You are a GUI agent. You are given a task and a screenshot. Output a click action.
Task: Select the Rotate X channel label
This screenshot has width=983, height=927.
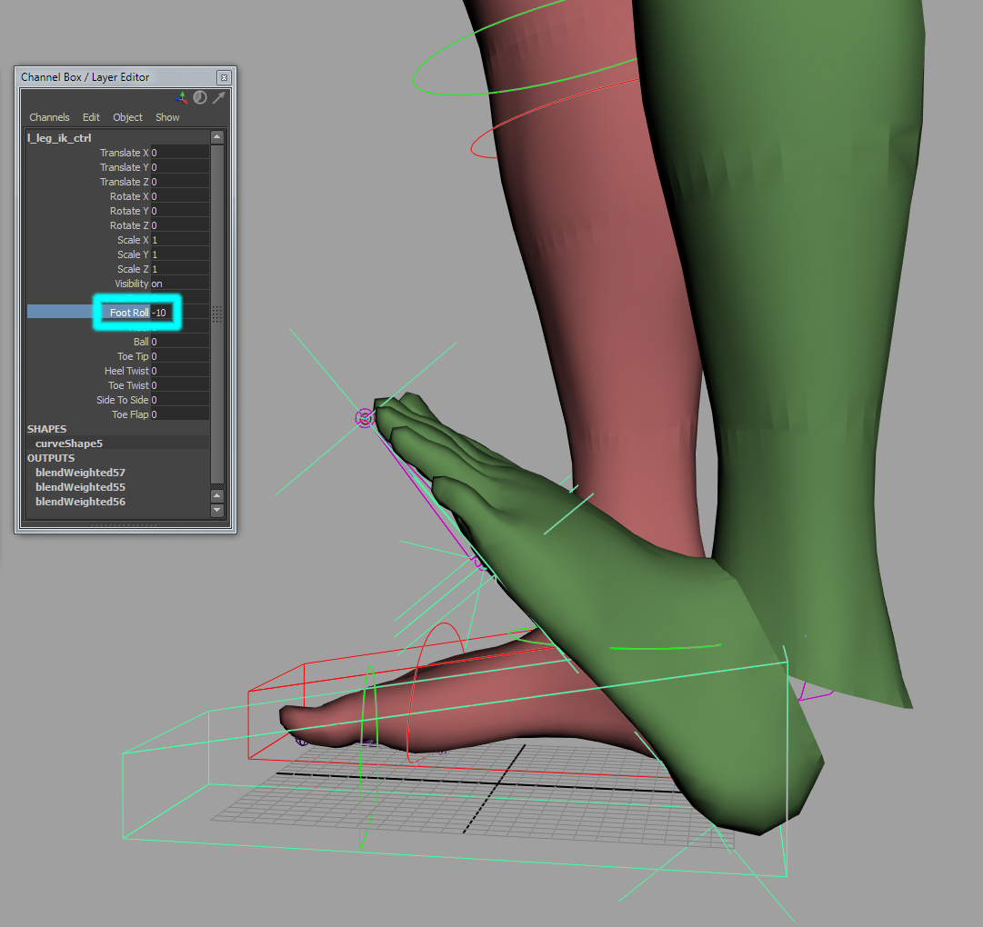pos(129,196)
